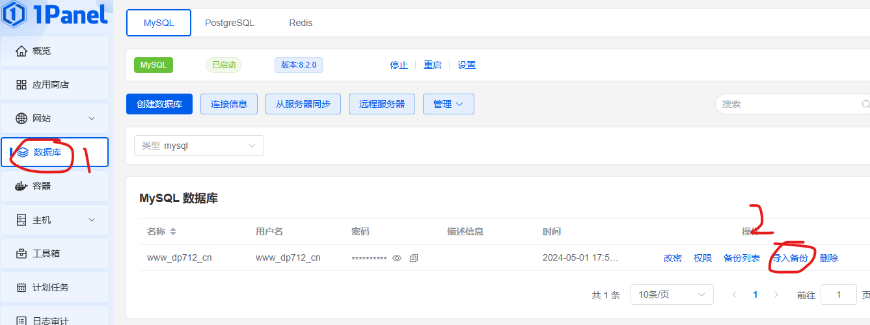This screenshot has height=325, width=870.
Task: Show password using the eye icon
Action: click(x=397, y=258)
